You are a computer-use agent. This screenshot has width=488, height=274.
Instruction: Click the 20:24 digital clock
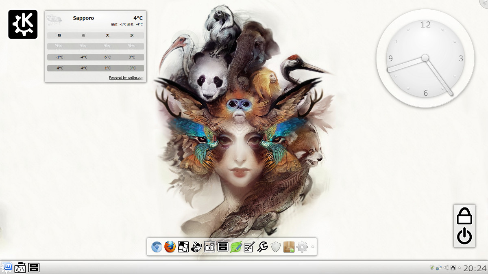tap(475, 268)
